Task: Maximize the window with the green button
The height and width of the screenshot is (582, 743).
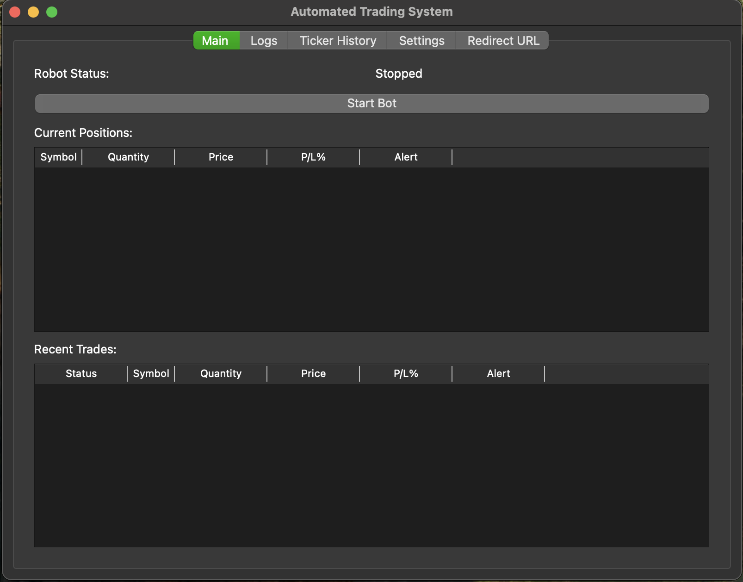Action: click(x=52, y=12)
